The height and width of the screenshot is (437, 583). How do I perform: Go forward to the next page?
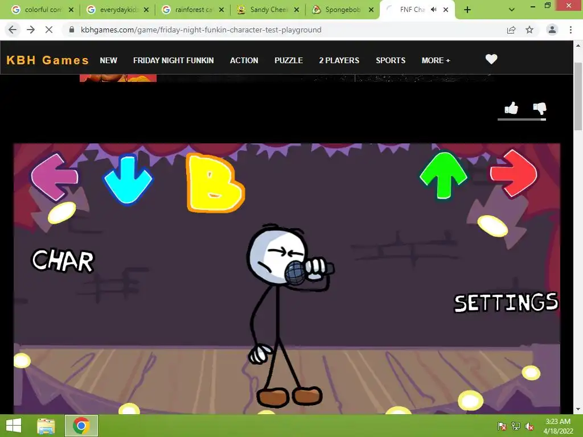pos(31,30)
